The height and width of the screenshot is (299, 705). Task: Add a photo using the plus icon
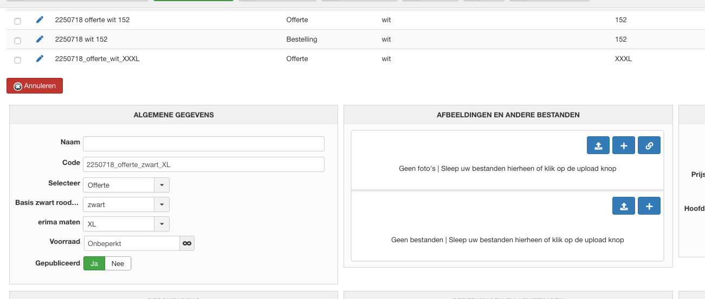point(624,145)
